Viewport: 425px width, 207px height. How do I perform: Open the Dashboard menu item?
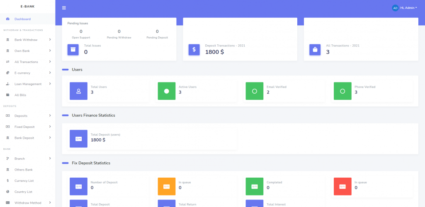coord(22,19)
